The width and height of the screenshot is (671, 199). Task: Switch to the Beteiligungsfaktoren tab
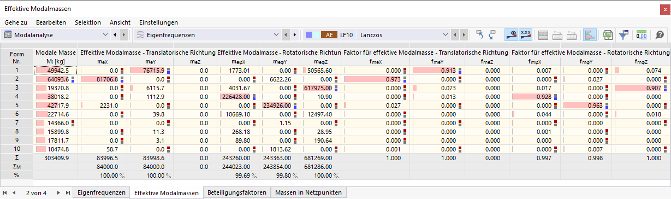click(x=237, y=192)
